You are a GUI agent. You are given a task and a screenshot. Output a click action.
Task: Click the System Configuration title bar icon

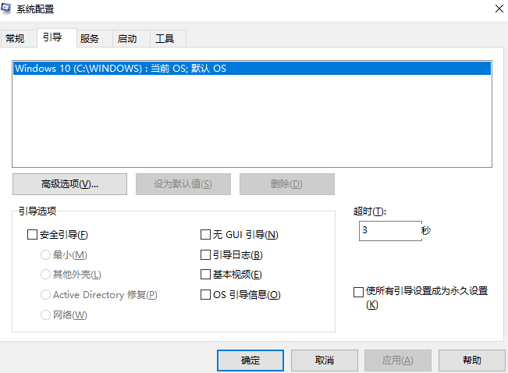[8, 9]
